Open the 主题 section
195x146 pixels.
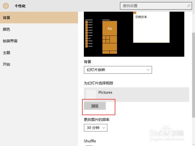pyautogui.click(x=39, y=53)
